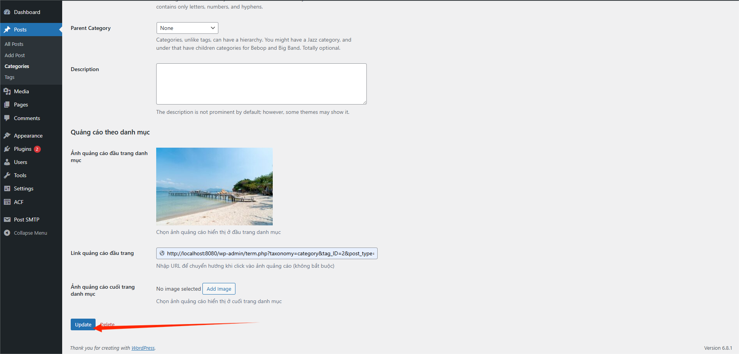Follow the WordPress footer link
This screenshot has width=739, height=354.
pos(143,348)
